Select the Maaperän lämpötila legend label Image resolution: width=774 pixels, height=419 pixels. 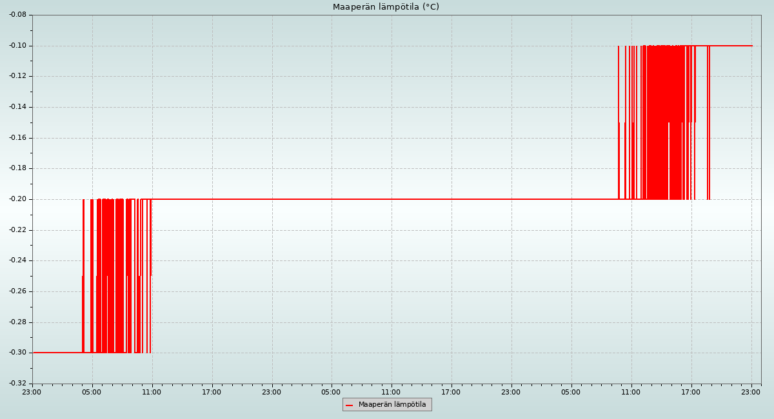(392, 405)
